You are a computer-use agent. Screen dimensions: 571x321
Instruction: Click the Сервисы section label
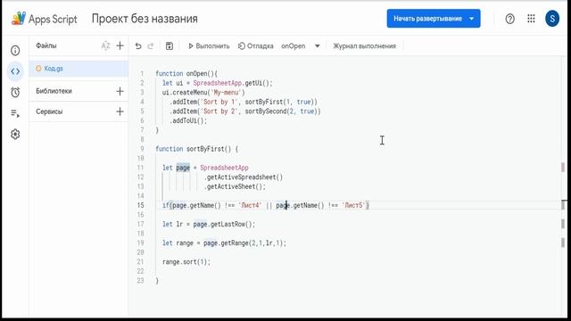[x=49, y=111]
